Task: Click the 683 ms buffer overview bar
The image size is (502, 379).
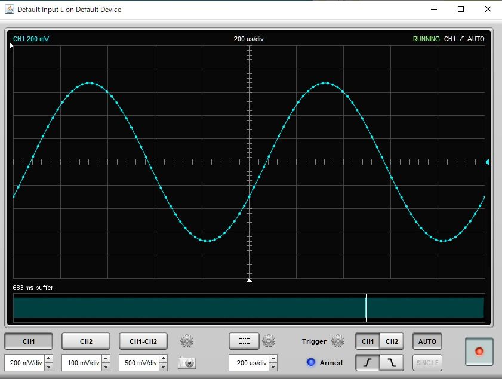Action: pos(249,307)
